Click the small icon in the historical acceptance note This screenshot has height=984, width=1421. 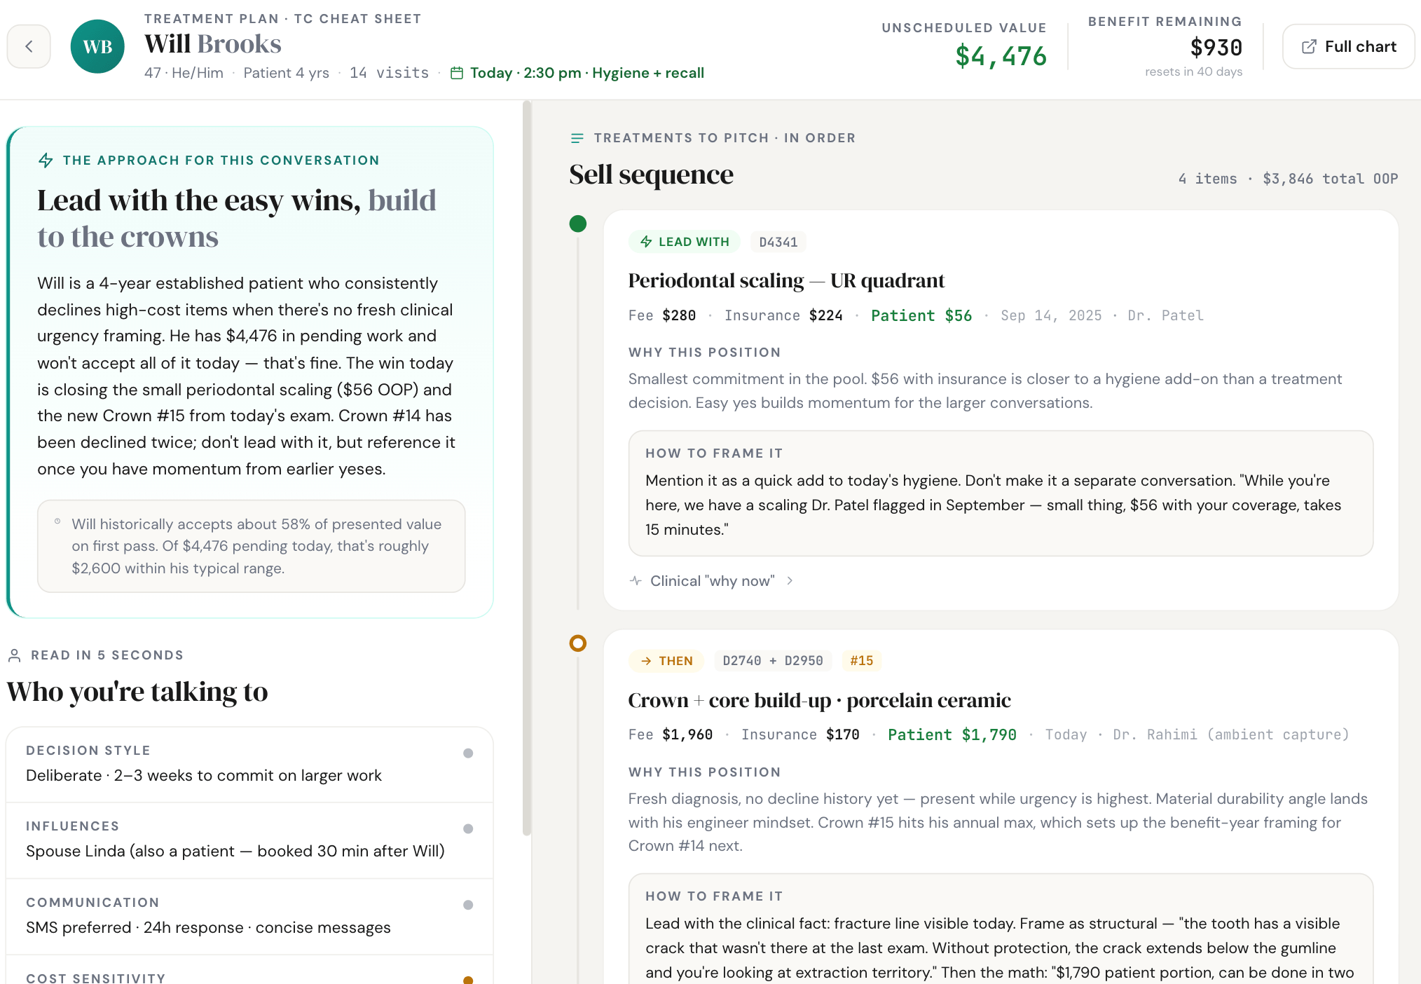pyautogui.click(x=57, y=521)
